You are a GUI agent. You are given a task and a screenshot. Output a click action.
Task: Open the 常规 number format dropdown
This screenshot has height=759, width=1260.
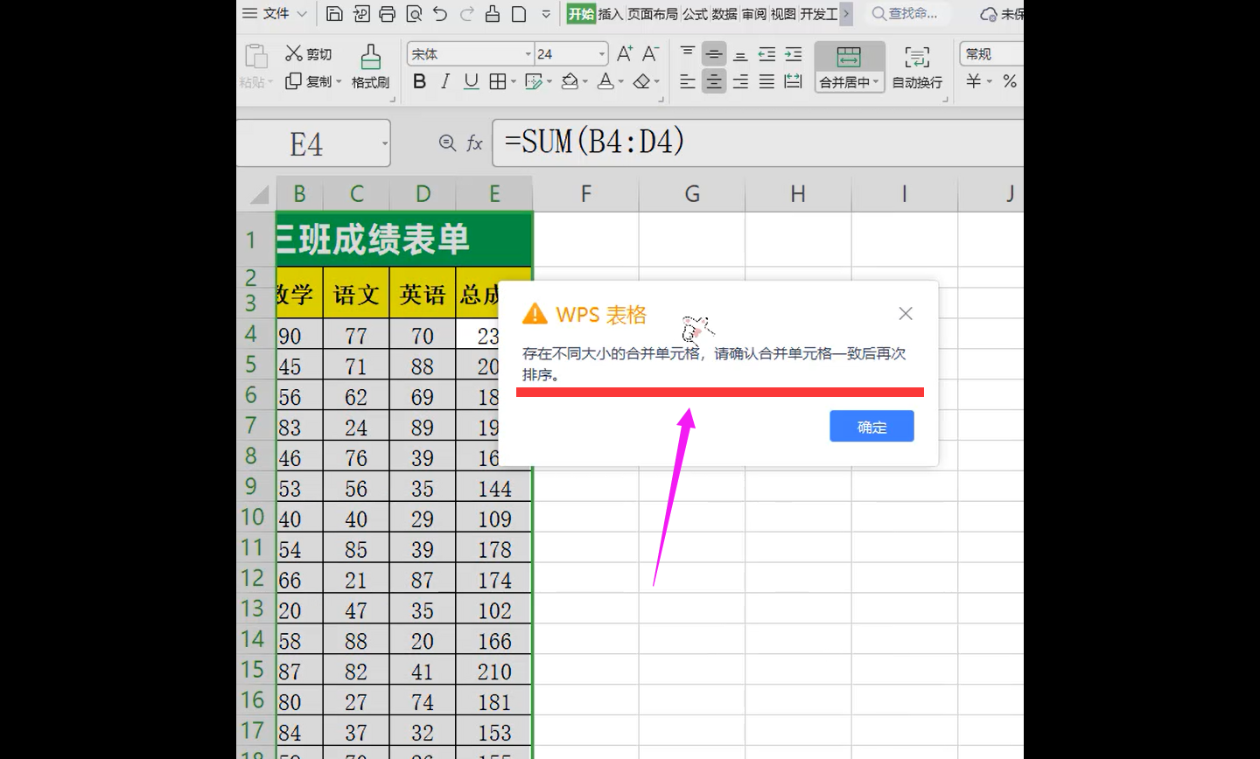tap(990, 53)
